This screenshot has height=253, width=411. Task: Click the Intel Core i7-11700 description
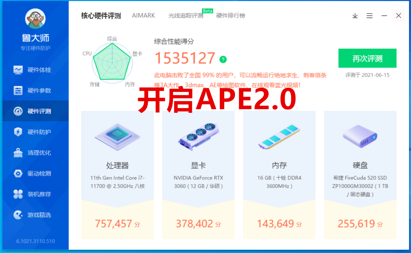coord(117,182)
